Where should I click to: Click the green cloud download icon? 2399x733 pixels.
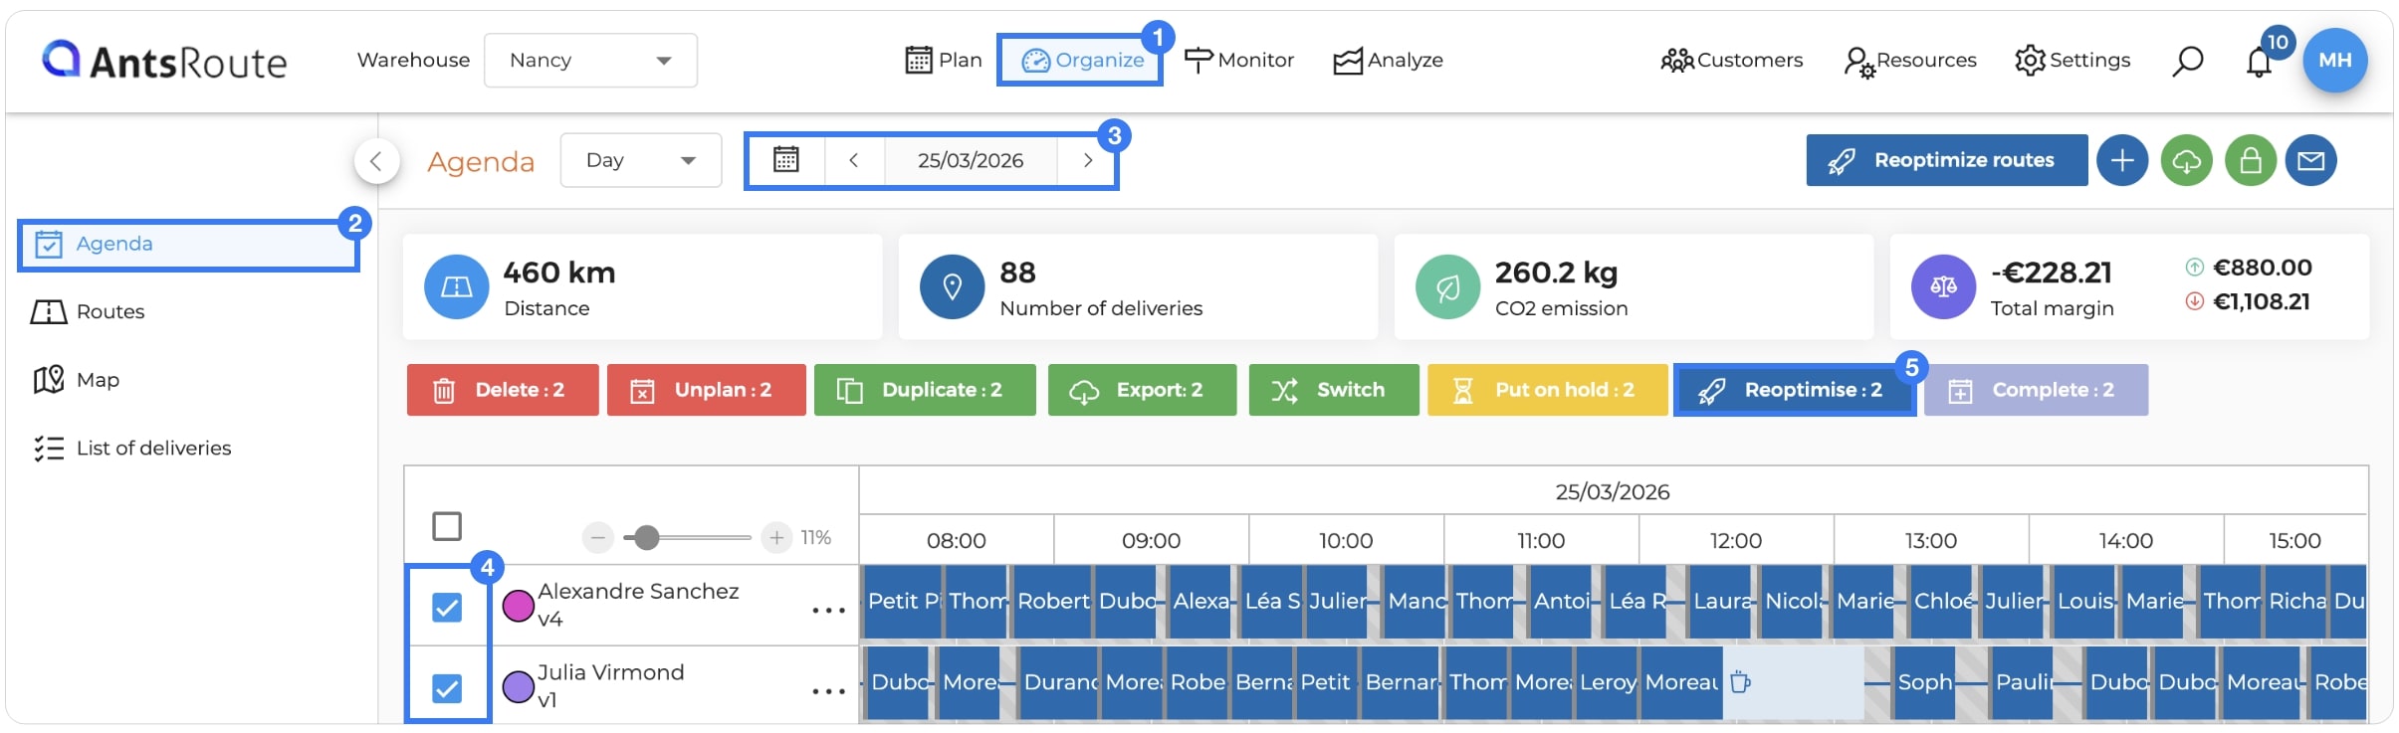[2186, 160]
